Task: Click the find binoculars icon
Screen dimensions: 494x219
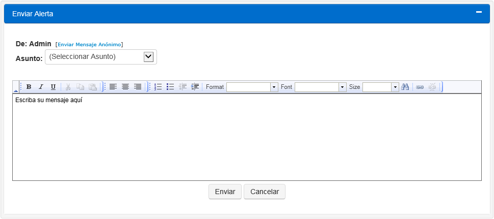Action: point(405,87)
